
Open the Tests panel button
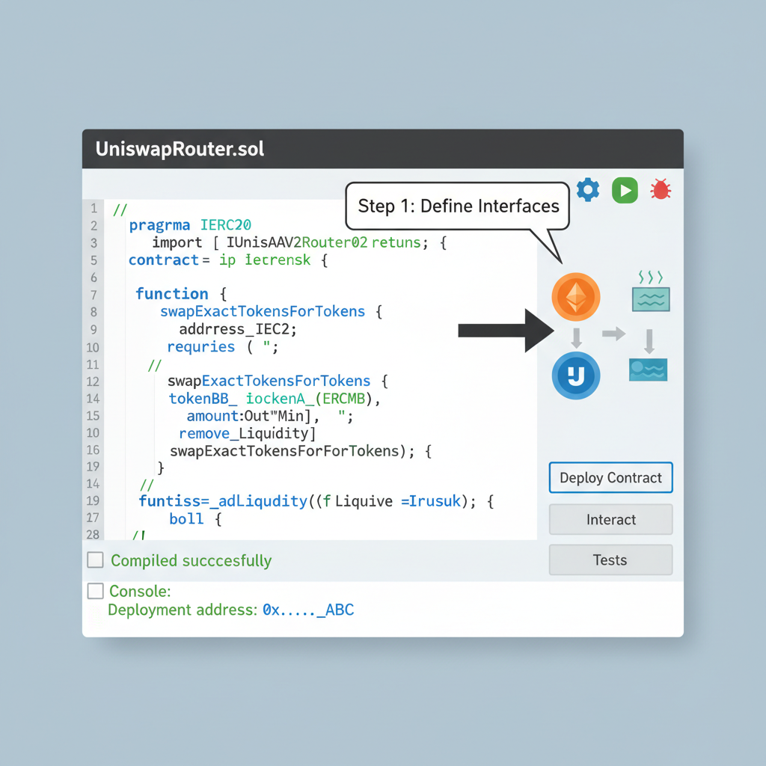[x=610, y=560]
